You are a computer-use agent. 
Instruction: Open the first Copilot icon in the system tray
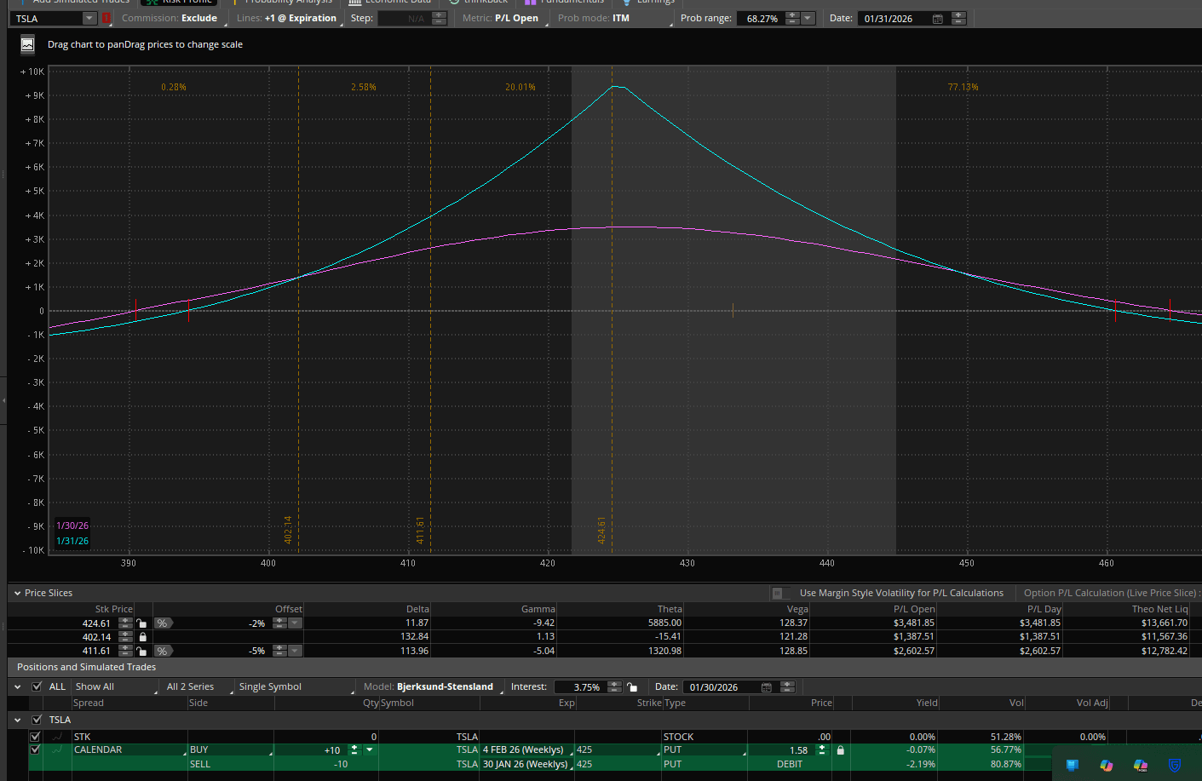[x=1107, y=765]
